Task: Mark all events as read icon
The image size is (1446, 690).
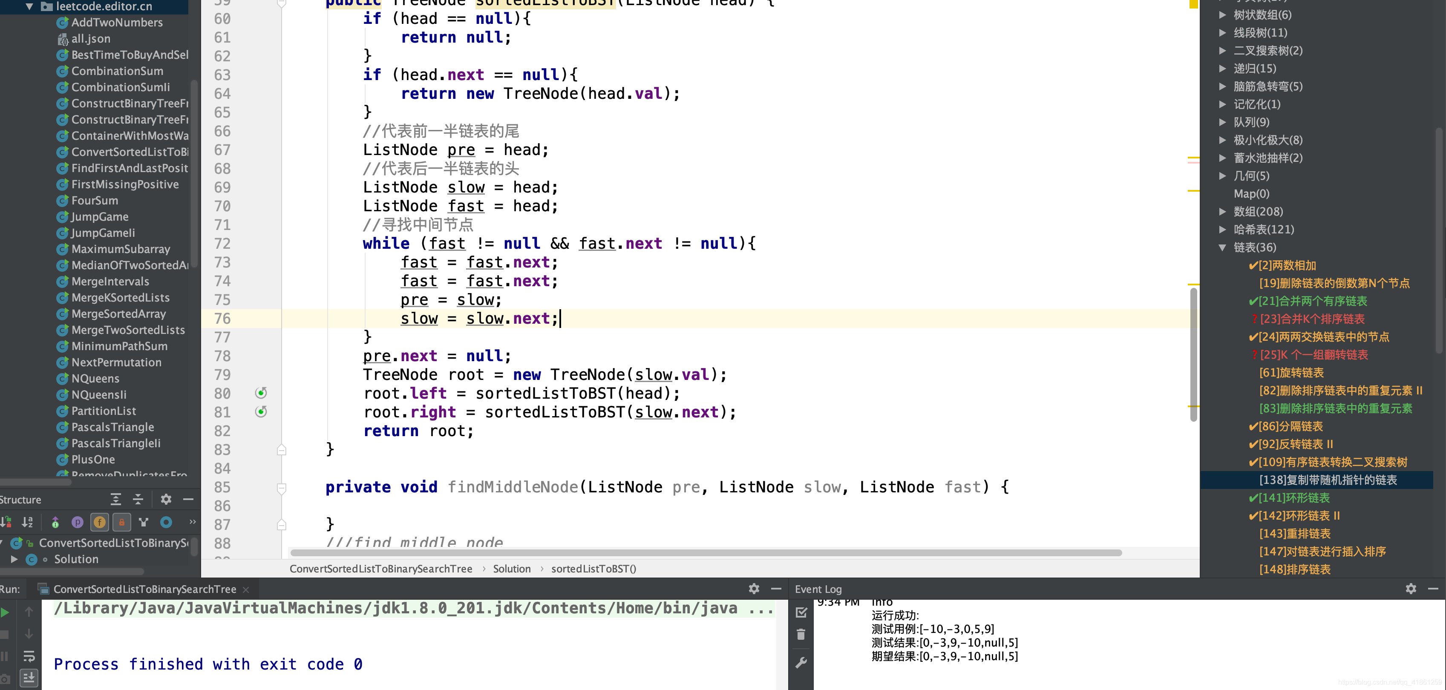Action: point(801,612)
